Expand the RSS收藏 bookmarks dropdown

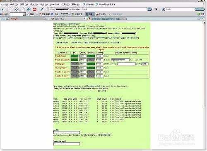click(89, 5)
